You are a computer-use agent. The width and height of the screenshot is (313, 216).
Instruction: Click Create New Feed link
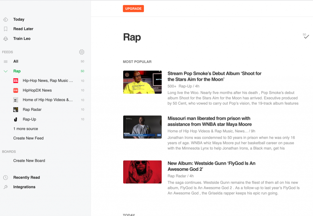(x=28, y=138)
